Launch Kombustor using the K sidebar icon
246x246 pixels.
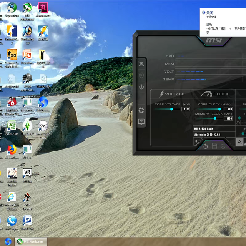coord(141,75)
